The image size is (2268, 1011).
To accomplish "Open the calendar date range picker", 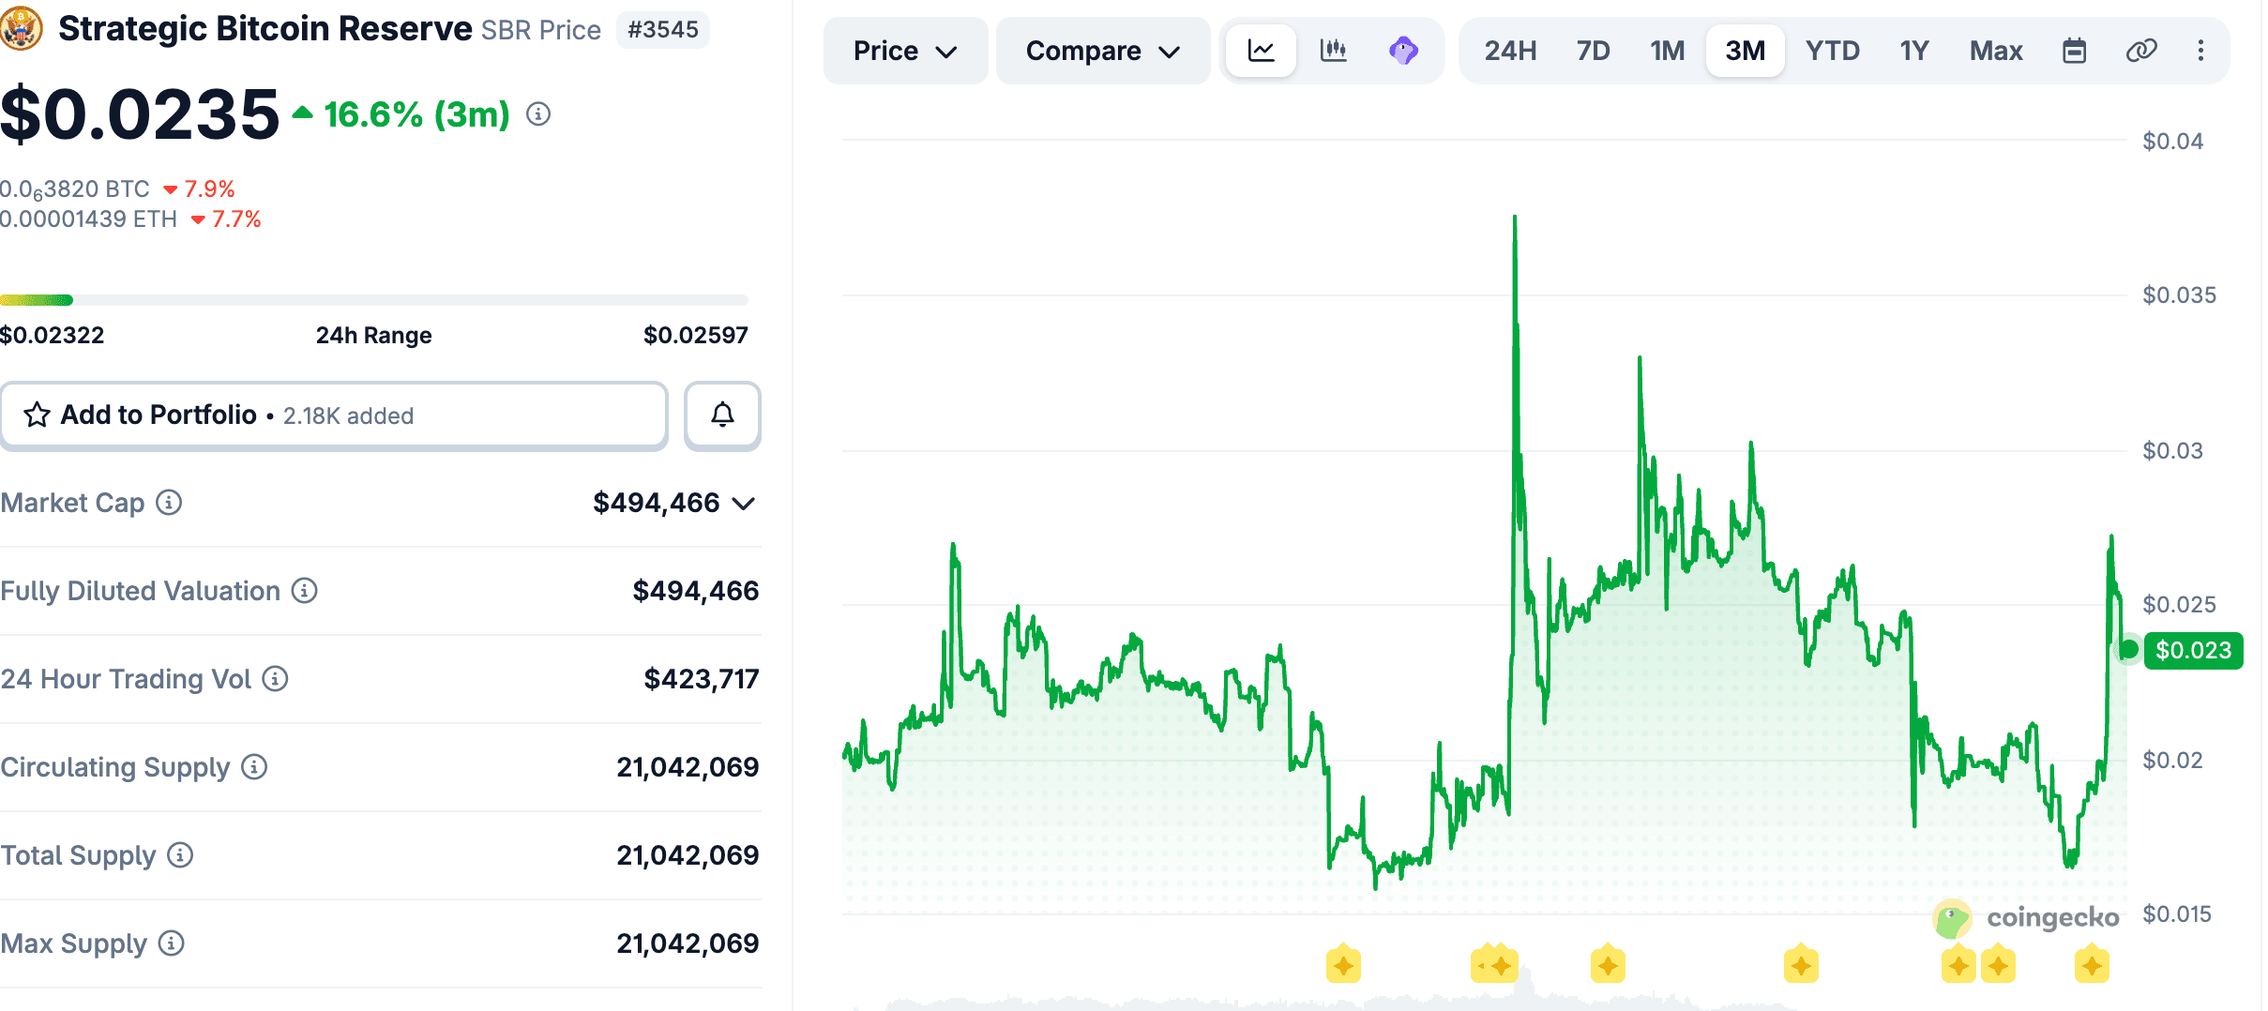I will (2075, 51).
